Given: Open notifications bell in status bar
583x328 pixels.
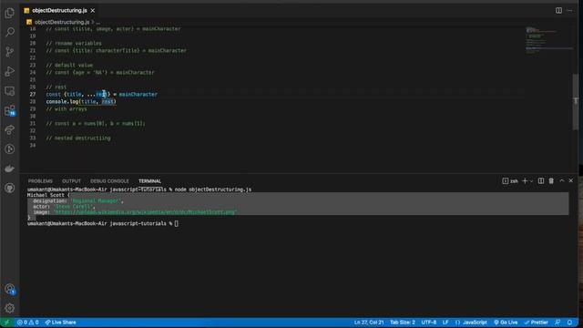Looking at the screenshot, I should pos(569,323).
